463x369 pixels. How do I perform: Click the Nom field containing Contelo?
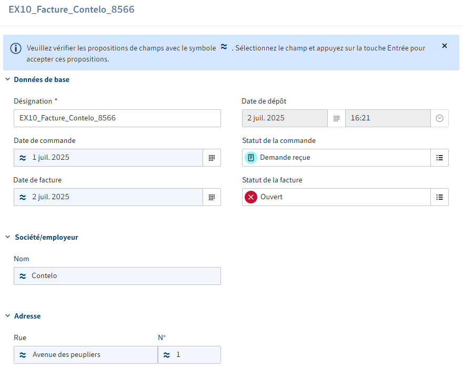pyautogui.click(x=117, y=276)
